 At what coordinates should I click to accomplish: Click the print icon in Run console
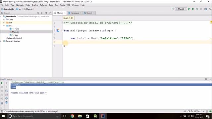tap(7, 99)
